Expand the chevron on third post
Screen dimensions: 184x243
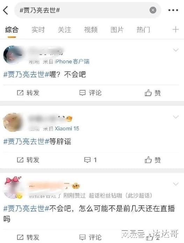(176, 184)
